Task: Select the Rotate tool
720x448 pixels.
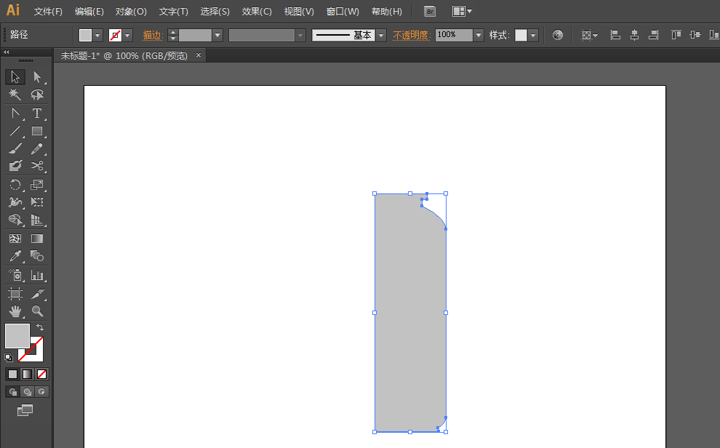Action: (15, 185)
